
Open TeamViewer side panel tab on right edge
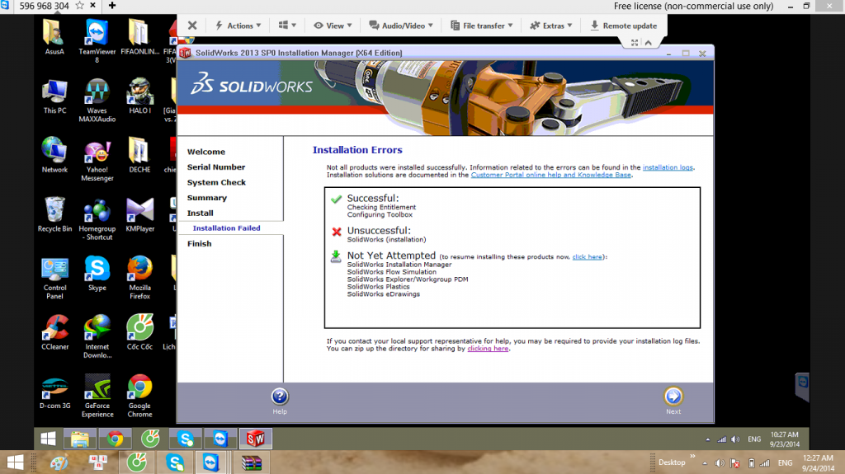[802, 386]
